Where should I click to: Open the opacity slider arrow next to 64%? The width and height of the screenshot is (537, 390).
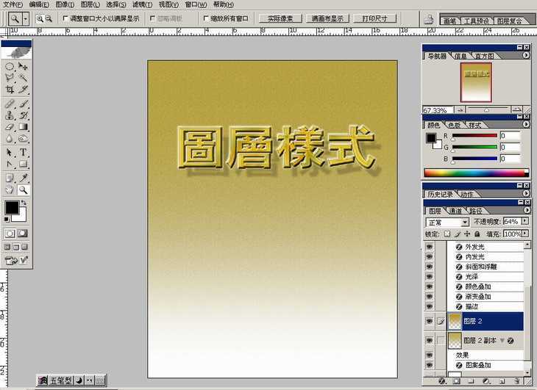point(525,222)
